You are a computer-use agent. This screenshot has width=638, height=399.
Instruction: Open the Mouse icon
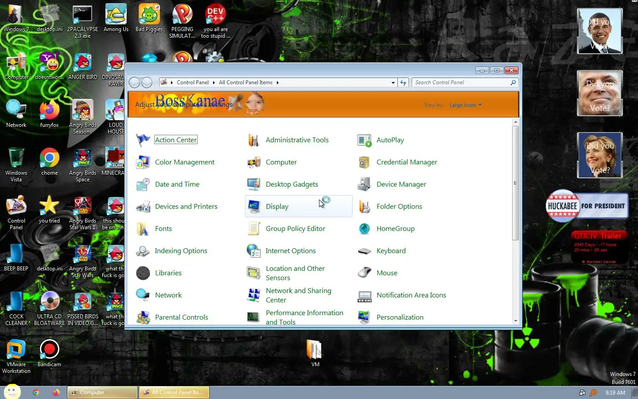tap(364, 273)
